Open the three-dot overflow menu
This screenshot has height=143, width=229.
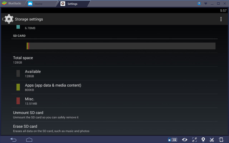(221, 19)
